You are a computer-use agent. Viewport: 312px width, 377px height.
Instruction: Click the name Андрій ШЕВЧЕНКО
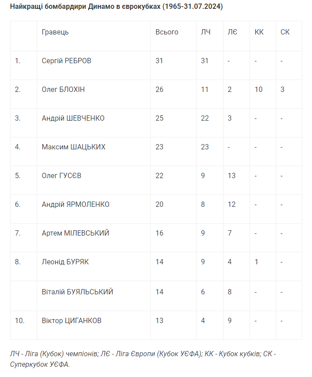[73, 118]
